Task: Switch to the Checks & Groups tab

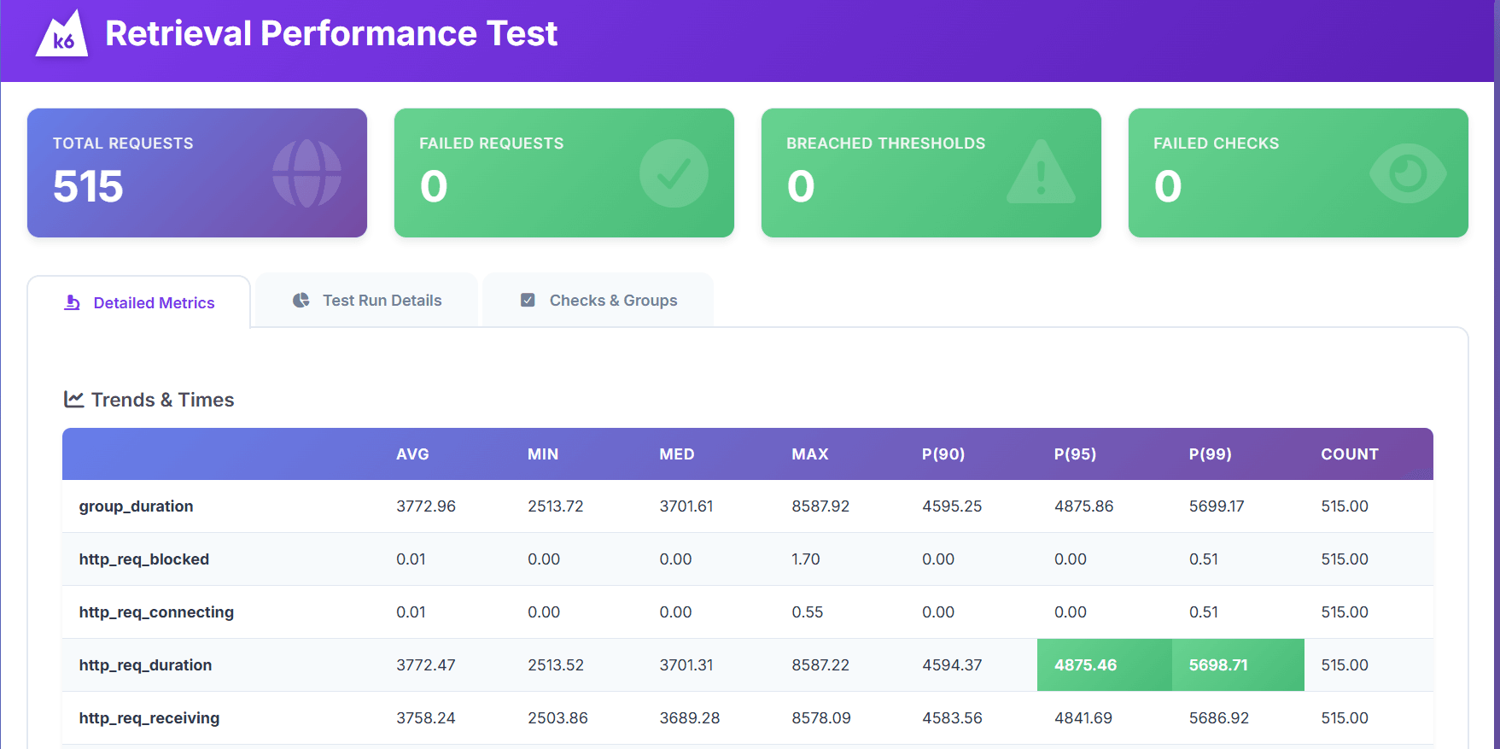Action: [x=598, y=300]
